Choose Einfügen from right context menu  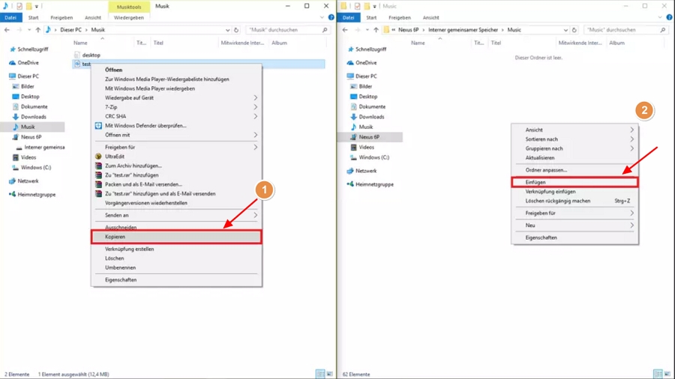[x=574, y=182]
